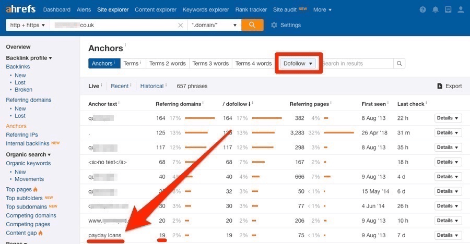Screen dimensions: 470x244
Task: Open the http + https protocol dropdown
Action: [x=28, y=25]
